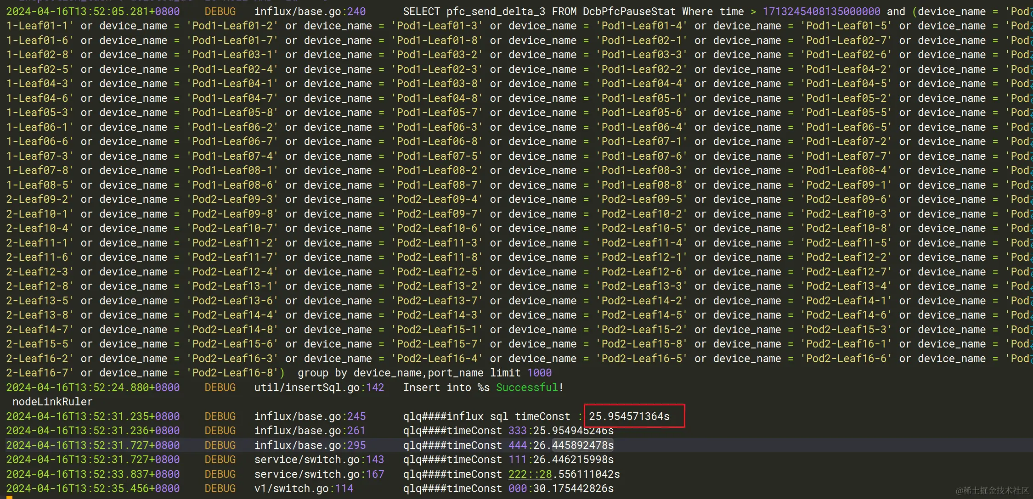Click the 2024-04-16T13:52:24.880+0800 timestamp
Image resolution: width=1033 pixels, height=499 pixels.
pyautogui.click(x=93, y=387)
